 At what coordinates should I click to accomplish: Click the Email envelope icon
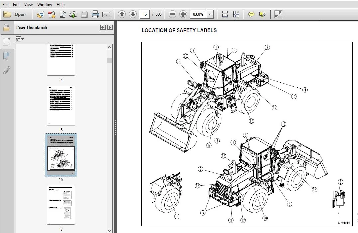[106, 14]
